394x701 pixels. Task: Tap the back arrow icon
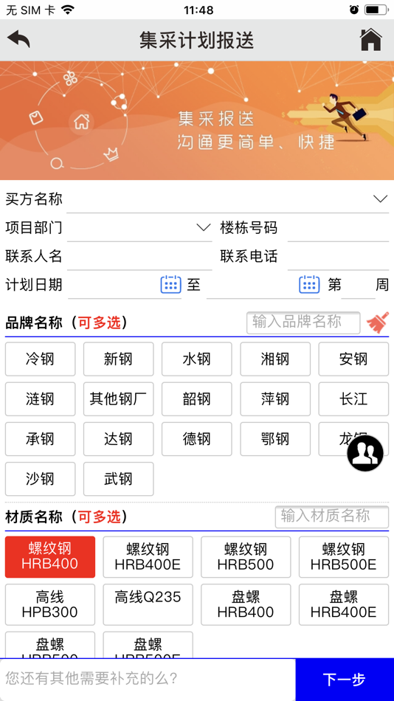[18, 40]
